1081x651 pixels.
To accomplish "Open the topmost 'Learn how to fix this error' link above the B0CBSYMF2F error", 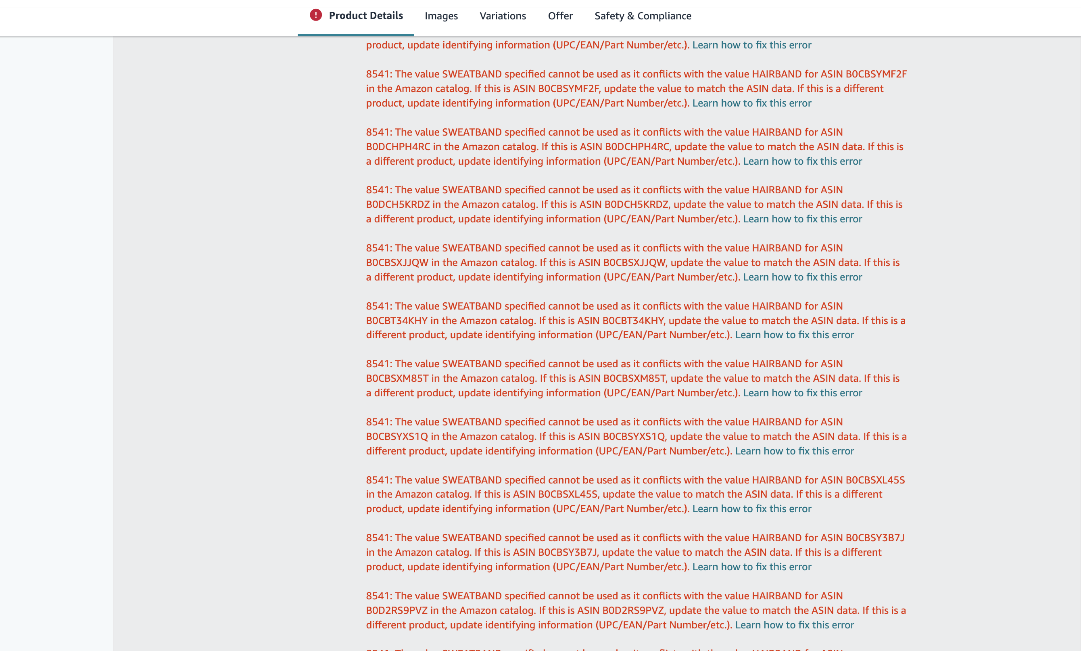I will 751,45.
